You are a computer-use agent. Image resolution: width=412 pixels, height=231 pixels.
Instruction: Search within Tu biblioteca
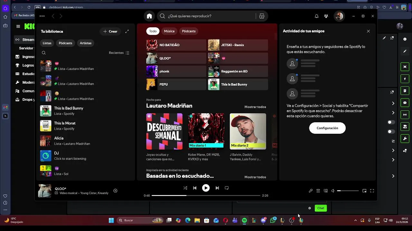pos(44,53)
